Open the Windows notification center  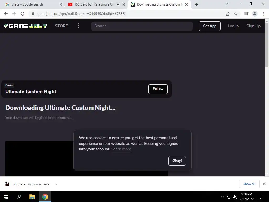(260, 197)
